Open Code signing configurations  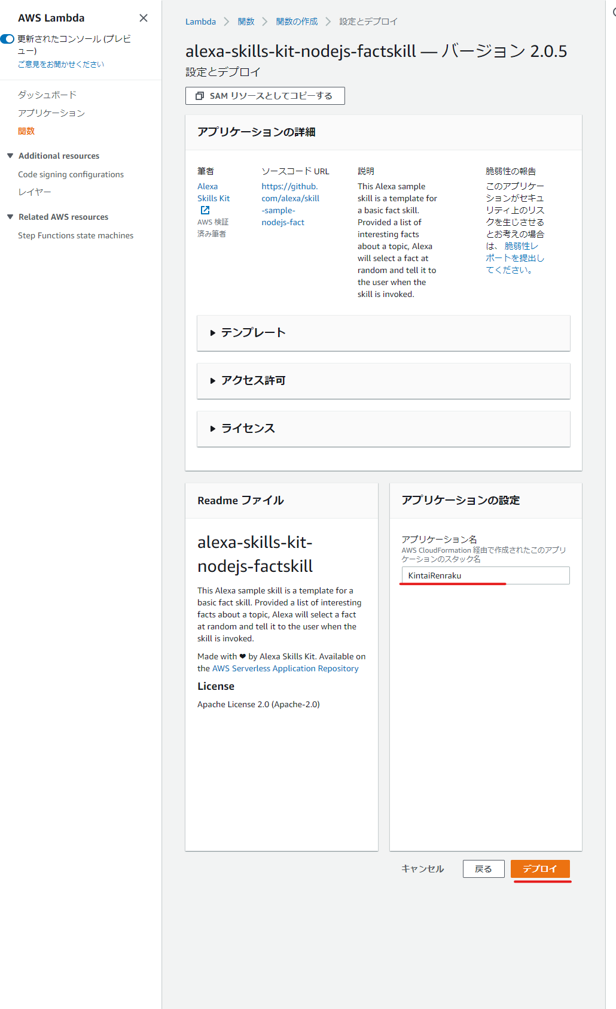[71, 174]
